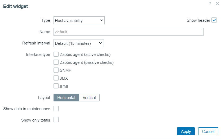221x139 pixels.
Task: Focus the Name input field
Action: click(129, 32)
